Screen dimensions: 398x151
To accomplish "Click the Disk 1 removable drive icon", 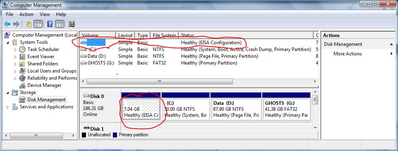I will (x=87, y=129).
